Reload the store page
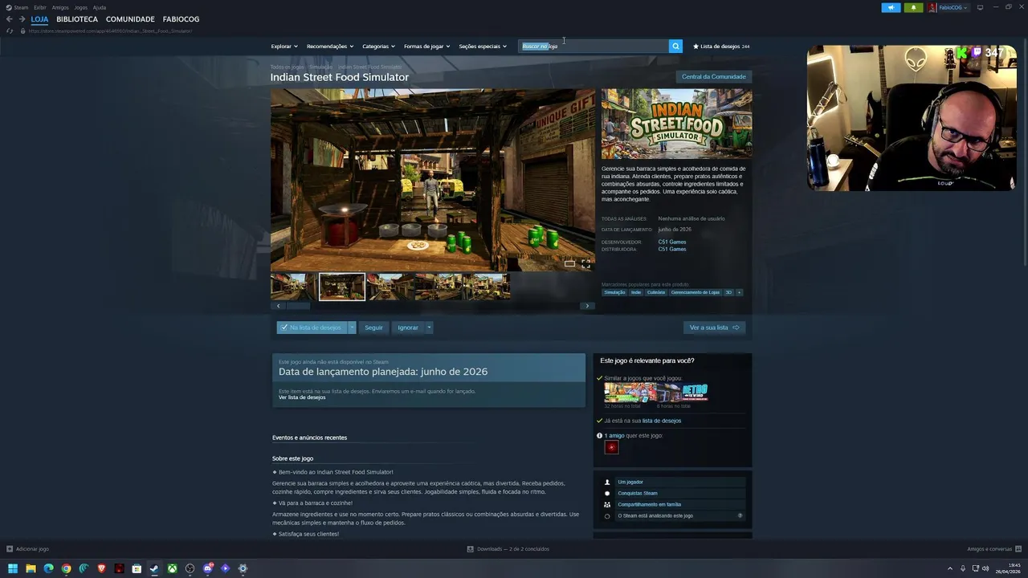This screenshot has height=578, width=1028. (10, 31)
